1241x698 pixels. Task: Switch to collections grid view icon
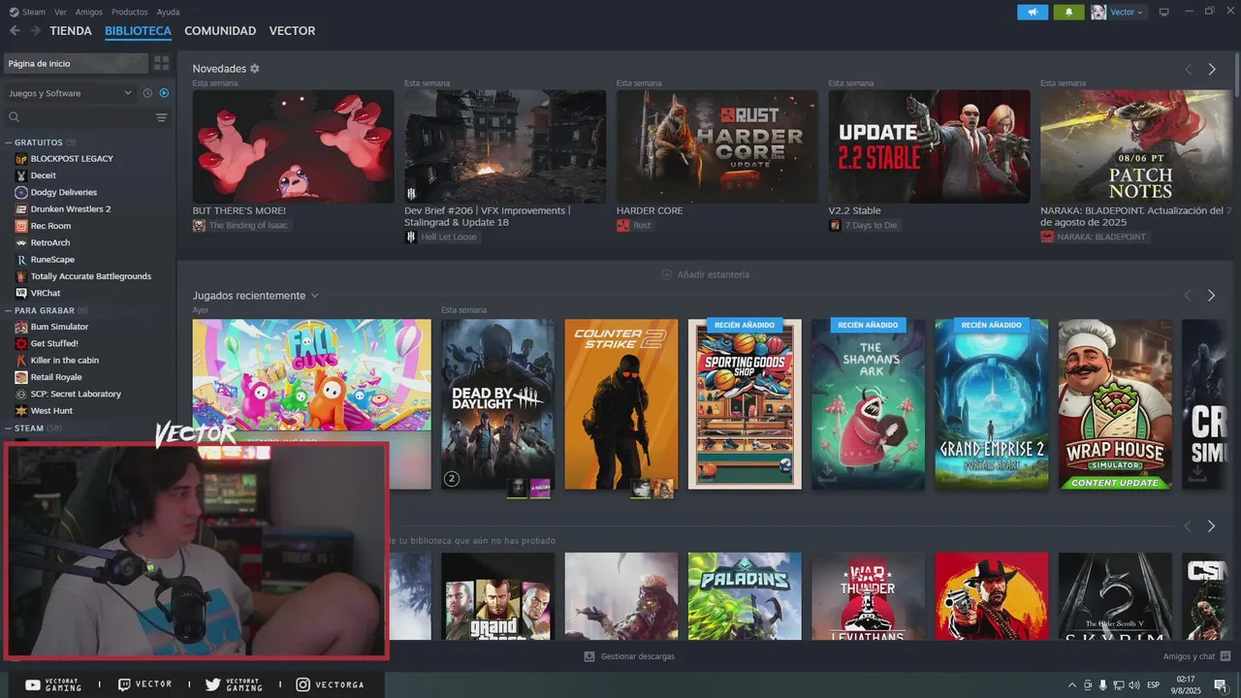point(161,63)
